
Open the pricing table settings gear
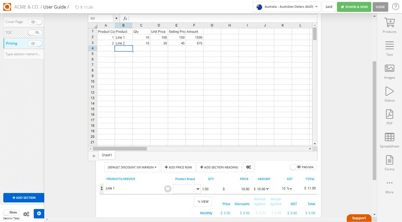point(248,167)
